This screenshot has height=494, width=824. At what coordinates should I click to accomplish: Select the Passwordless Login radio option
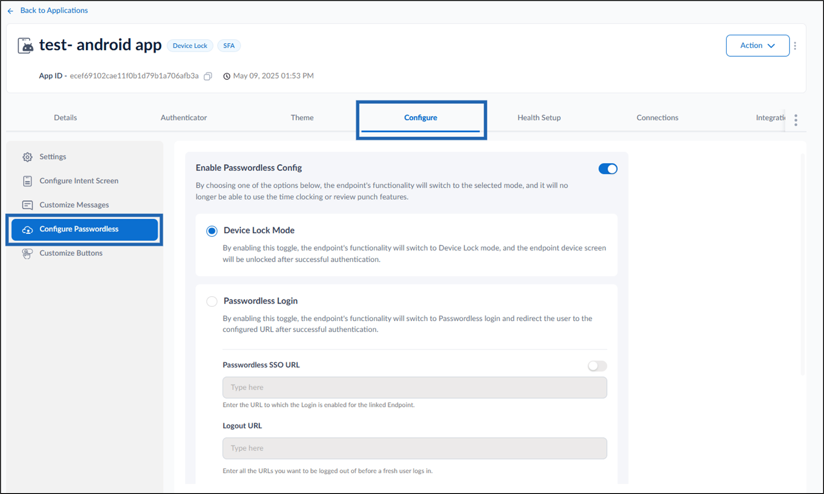212,301
